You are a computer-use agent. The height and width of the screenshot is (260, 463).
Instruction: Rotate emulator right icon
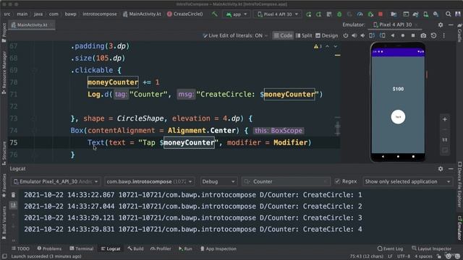(x=383, y=35)
